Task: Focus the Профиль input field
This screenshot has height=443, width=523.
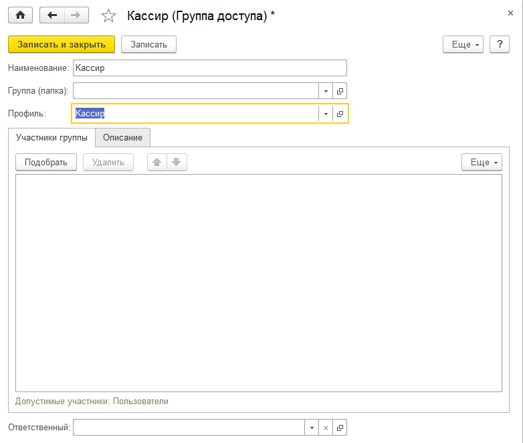Action: (195, 114)
